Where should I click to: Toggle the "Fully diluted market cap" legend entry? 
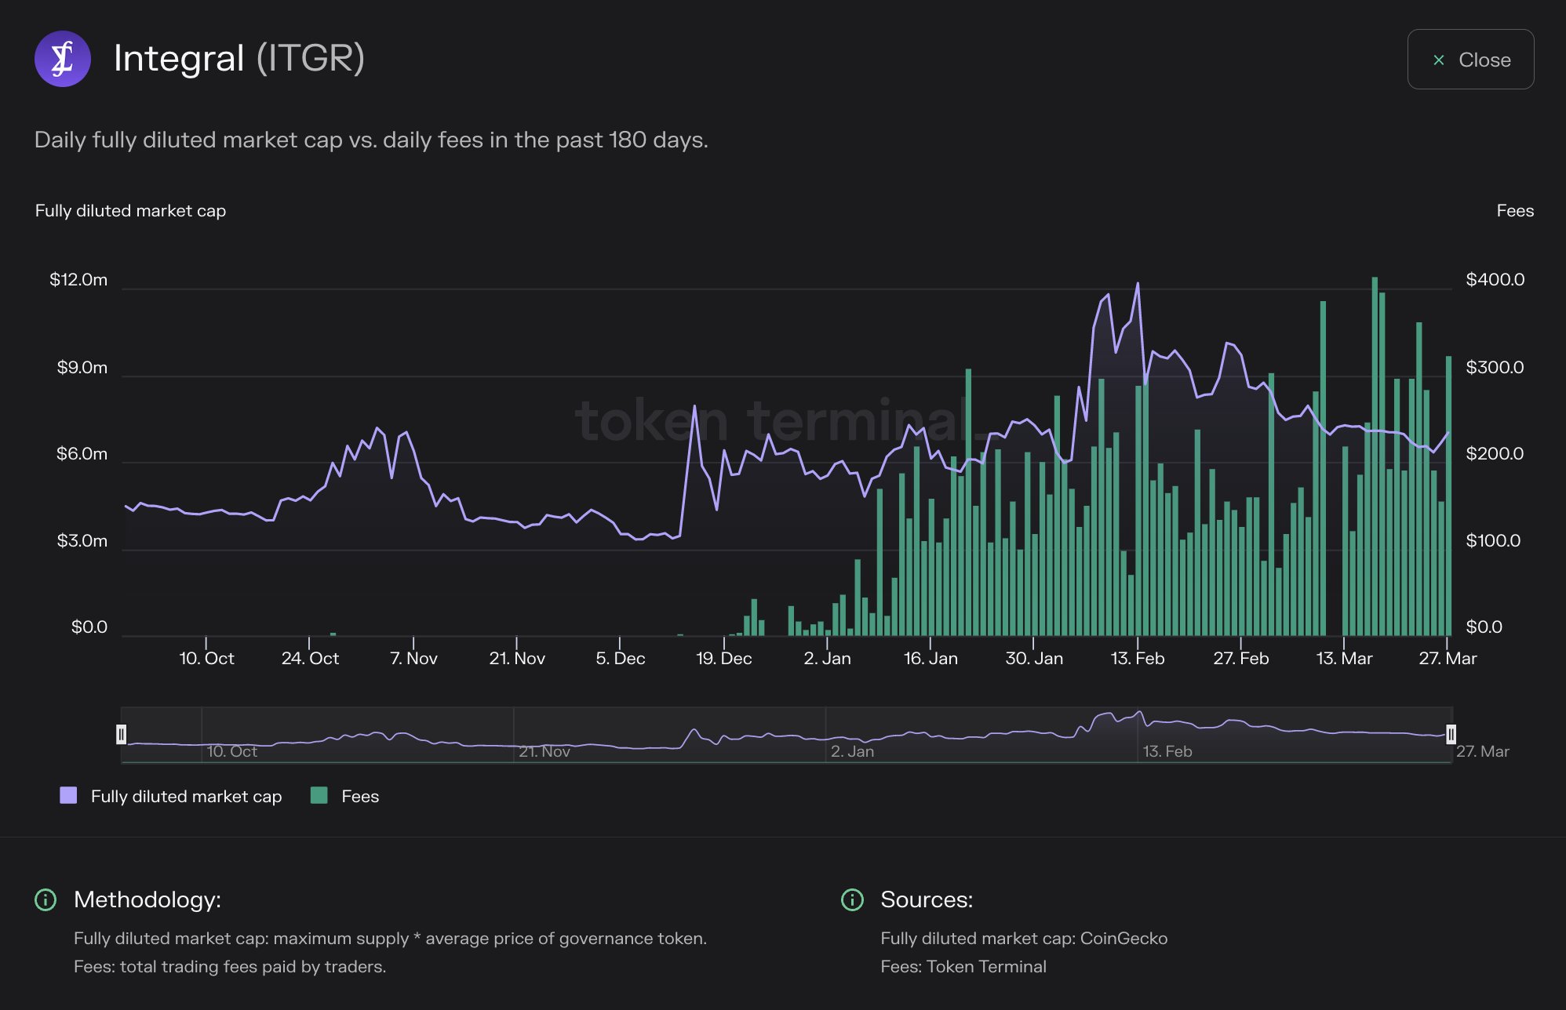(x=187, y=796)
